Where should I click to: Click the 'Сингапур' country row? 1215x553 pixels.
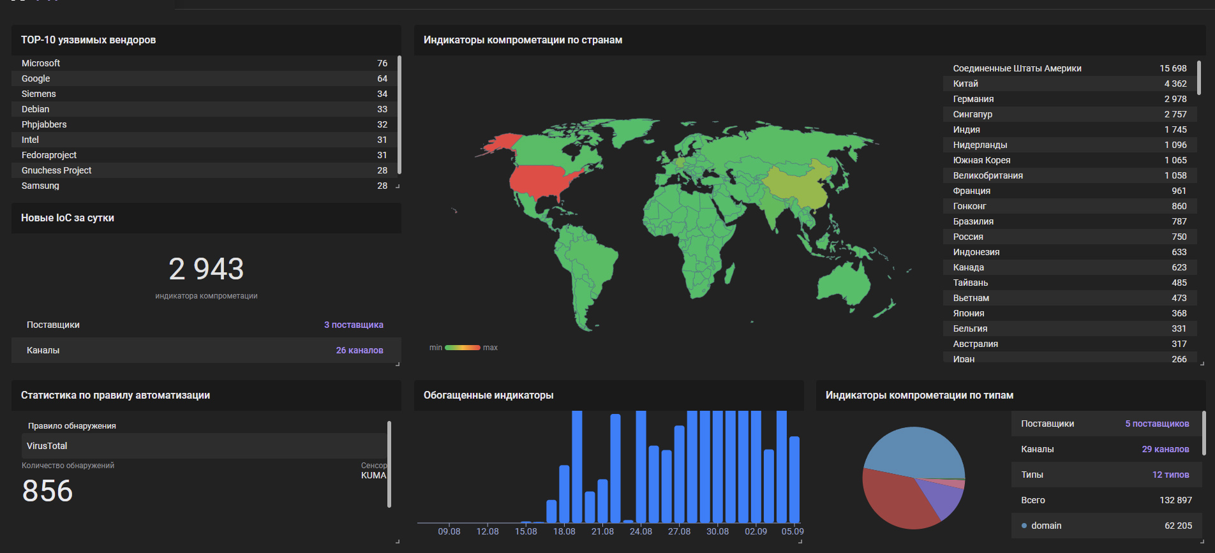point(1070,114)
